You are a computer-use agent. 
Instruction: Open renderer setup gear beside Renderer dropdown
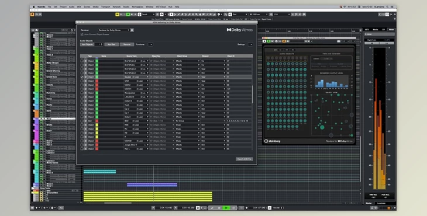tap(132, 30)
